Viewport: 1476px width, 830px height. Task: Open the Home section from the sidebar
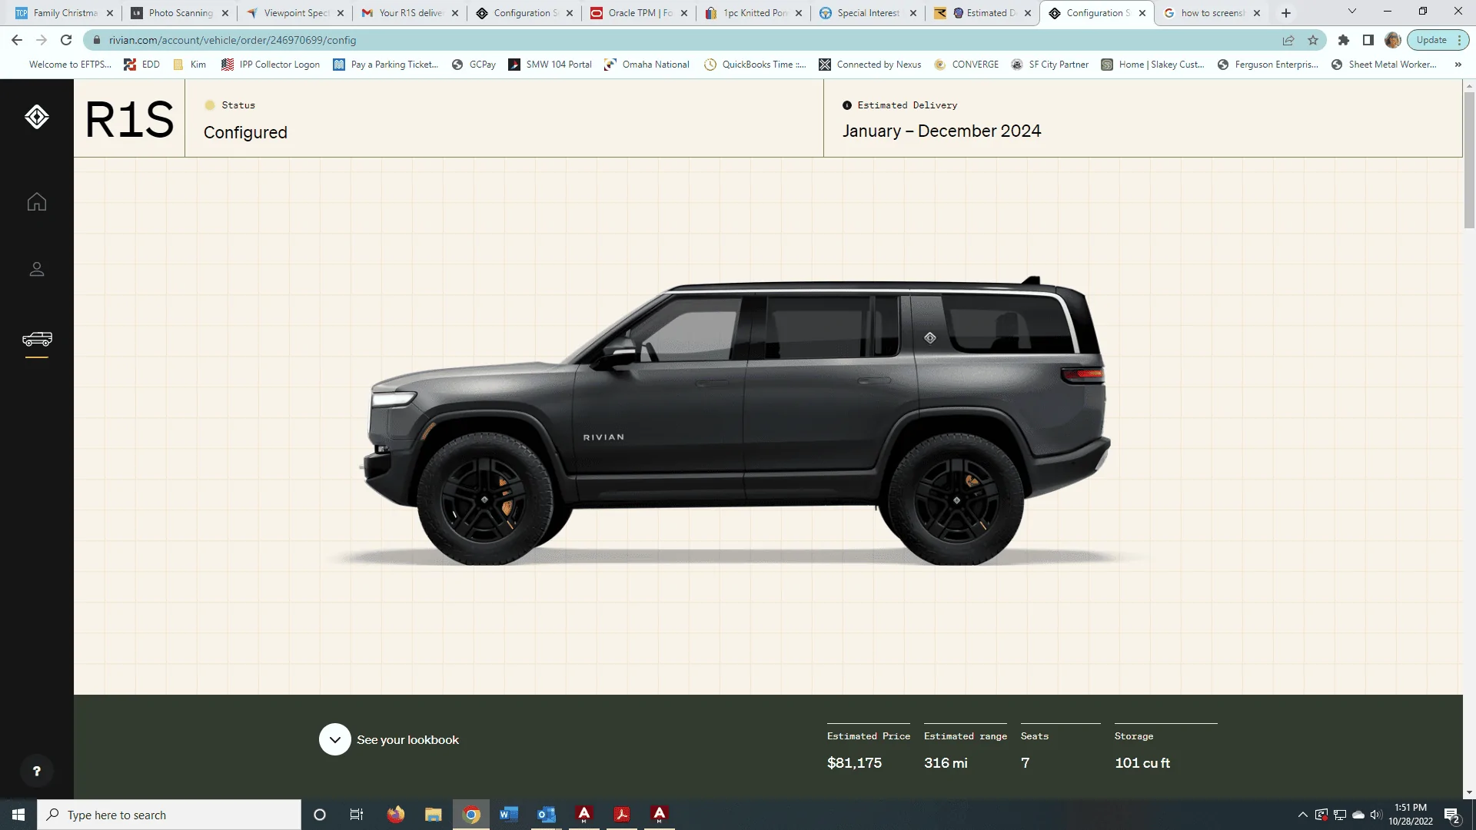click(x=37, y=201)
